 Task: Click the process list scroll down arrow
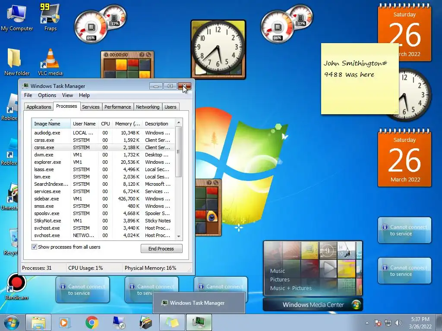(178, 237)
